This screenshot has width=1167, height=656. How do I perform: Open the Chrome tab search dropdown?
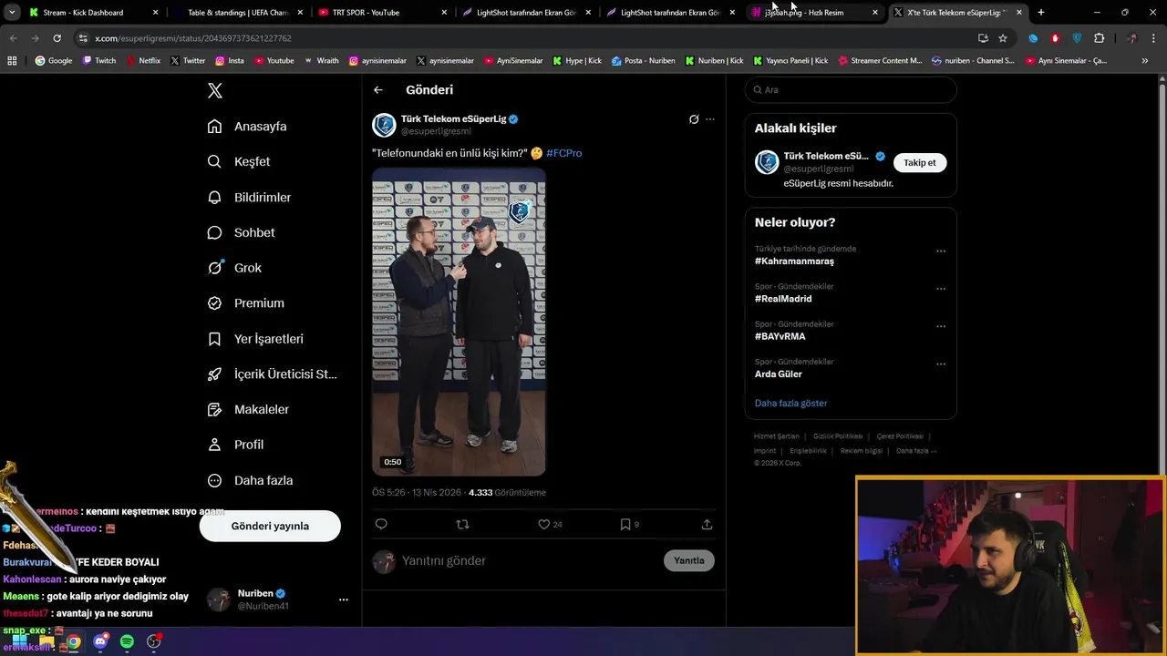pyautogui.click(x=12, y=13)
